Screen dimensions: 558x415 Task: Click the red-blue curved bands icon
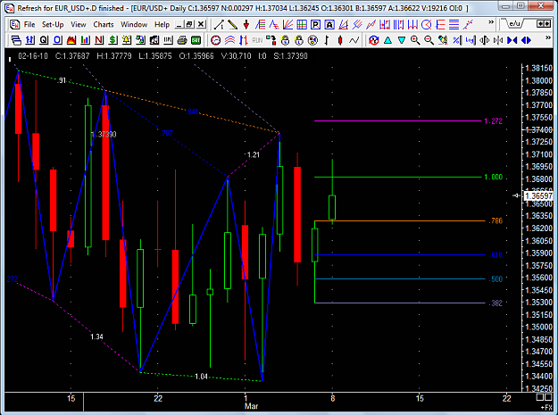[x=229, y=40]
